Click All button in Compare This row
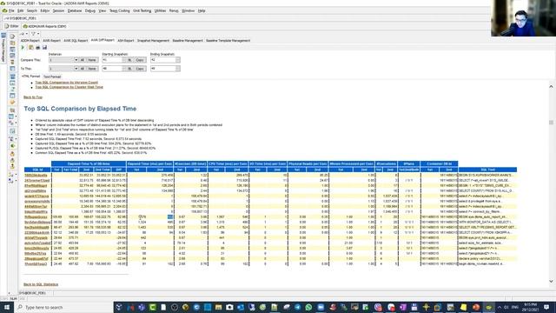This screenshot has width=556, height=313. (82, 60)
